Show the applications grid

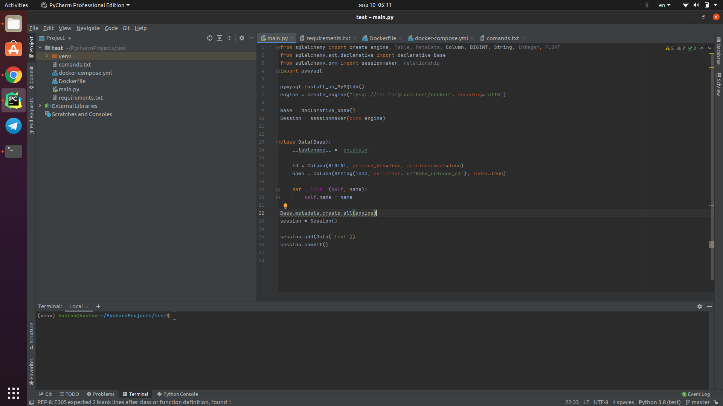click(14, 393)
